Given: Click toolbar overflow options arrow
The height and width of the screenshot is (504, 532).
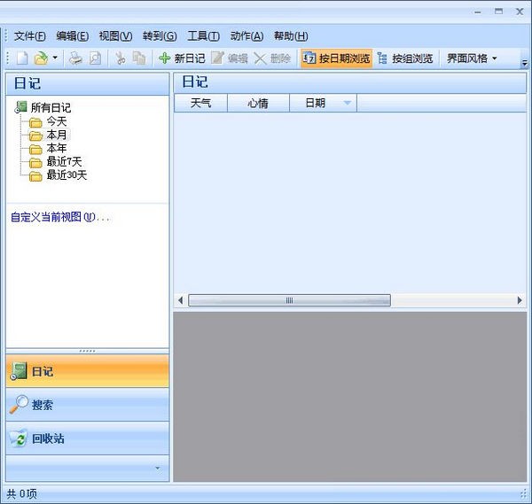Looking at the screenshot, I should (525, 63).
